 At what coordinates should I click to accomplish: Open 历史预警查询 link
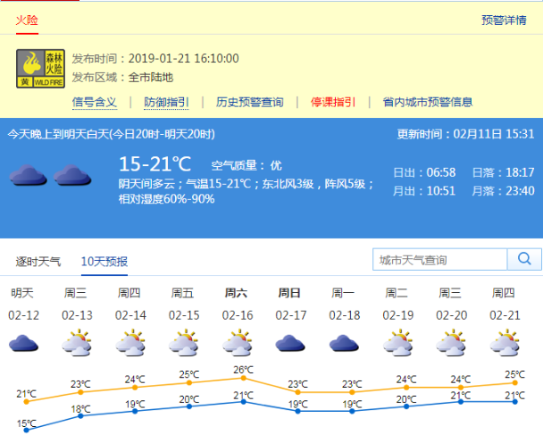(249, 102)
